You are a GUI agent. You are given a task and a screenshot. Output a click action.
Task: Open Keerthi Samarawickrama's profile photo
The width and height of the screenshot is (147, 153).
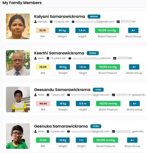coord(18,63)
